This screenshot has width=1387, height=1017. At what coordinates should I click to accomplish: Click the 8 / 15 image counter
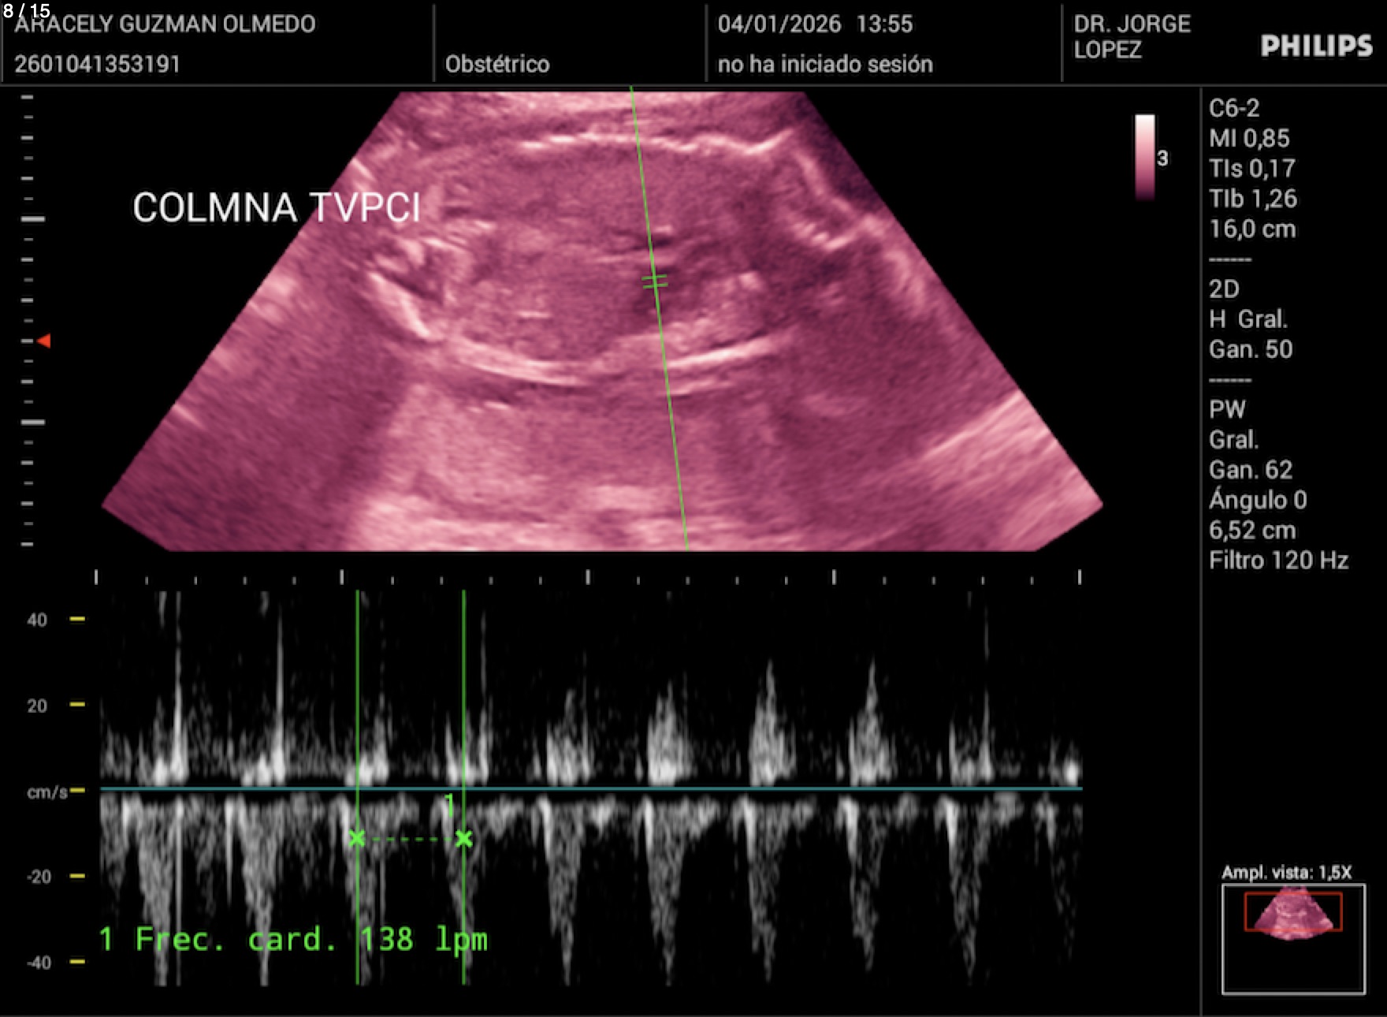coord(26,10)
